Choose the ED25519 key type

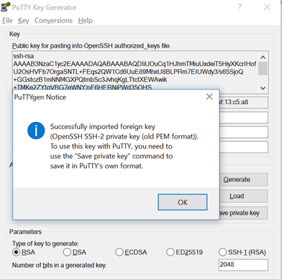click(x=184, y=252)
